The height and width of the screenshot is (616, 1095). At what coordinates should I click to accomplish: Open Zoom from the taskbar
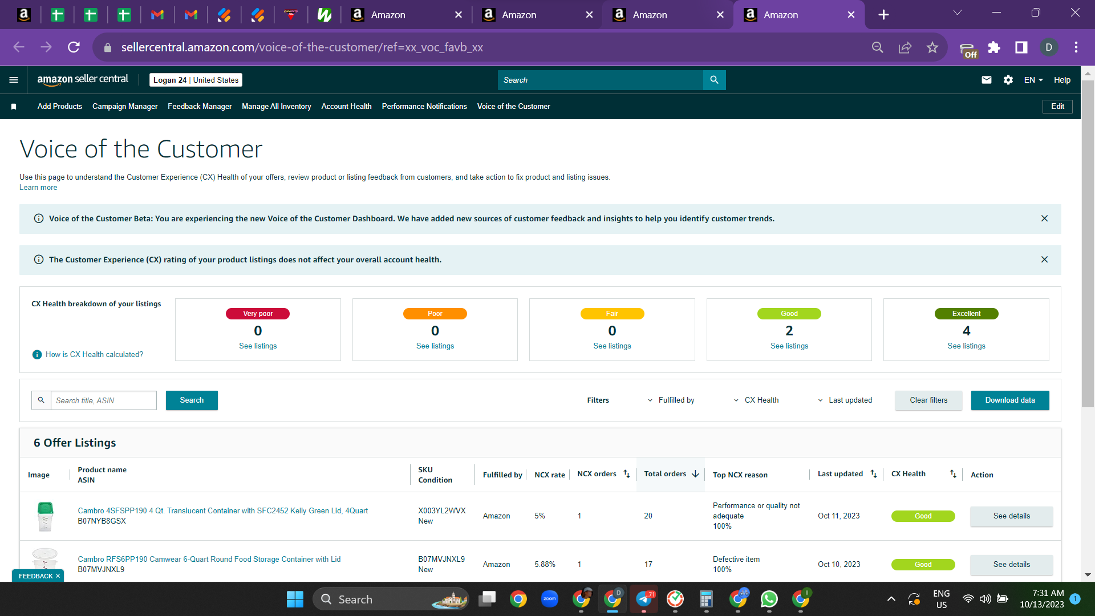click(x=549, y=599)
